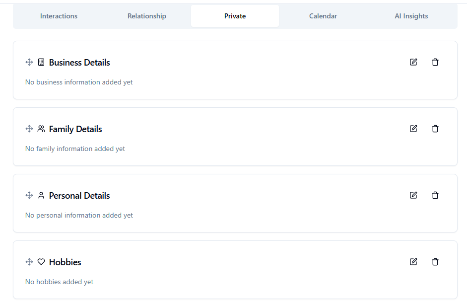467x307 pixels.
Task: Edit the Family Details section
Action: click(x=413, y=129)
